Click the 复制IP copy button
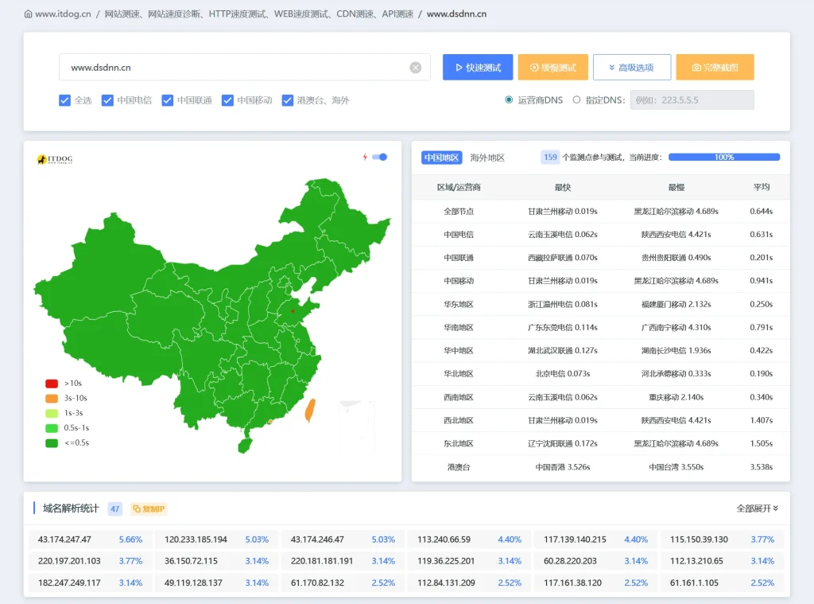The width and height of the screenshot is (814, 604). point(149,509)
